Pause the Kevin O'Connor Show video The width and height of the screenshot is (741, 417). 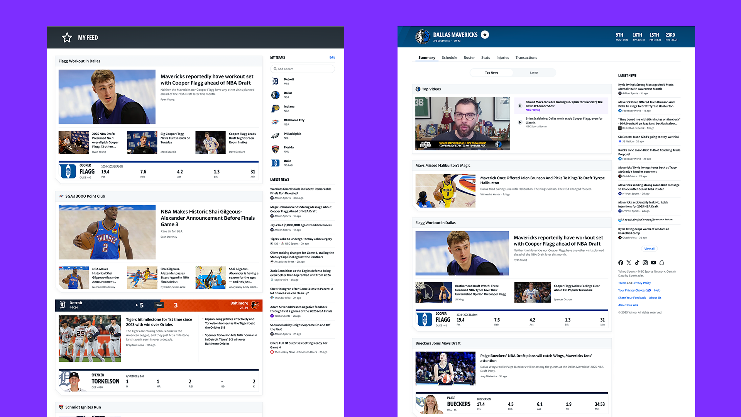[520, 106]
